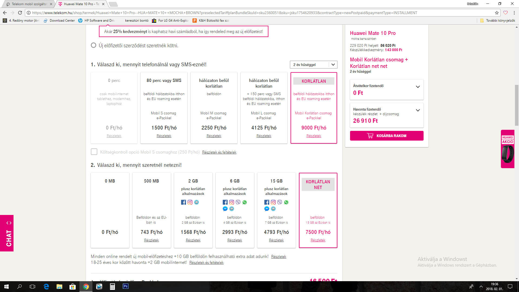Image resolution: width=519 pixels, height=292 pixels.
Task: Click the WhatsApp icon in the 6 GB card
Action: (245, 202)
